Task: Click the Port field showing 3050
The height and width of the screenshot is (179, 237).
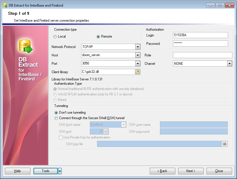Action: click(x=108, y=64)
